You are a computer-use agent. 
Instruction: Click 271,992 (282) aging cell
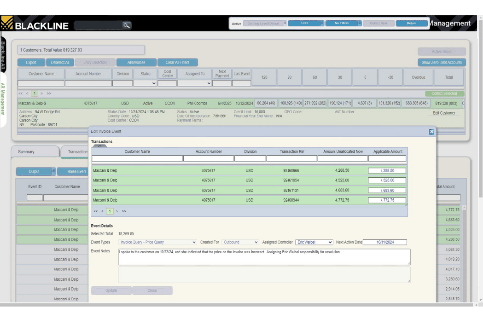315,103
